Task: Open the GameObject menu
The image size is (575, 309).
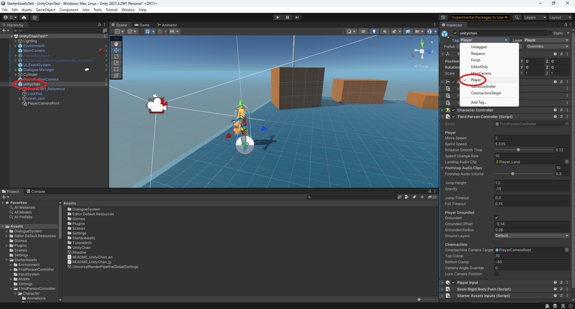Action: 46,10
